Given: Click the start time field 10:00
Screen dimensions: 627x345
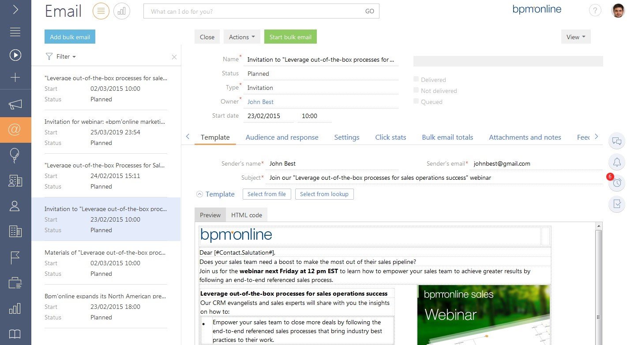Looking at the screenshot, I should [x=315, y=116].
